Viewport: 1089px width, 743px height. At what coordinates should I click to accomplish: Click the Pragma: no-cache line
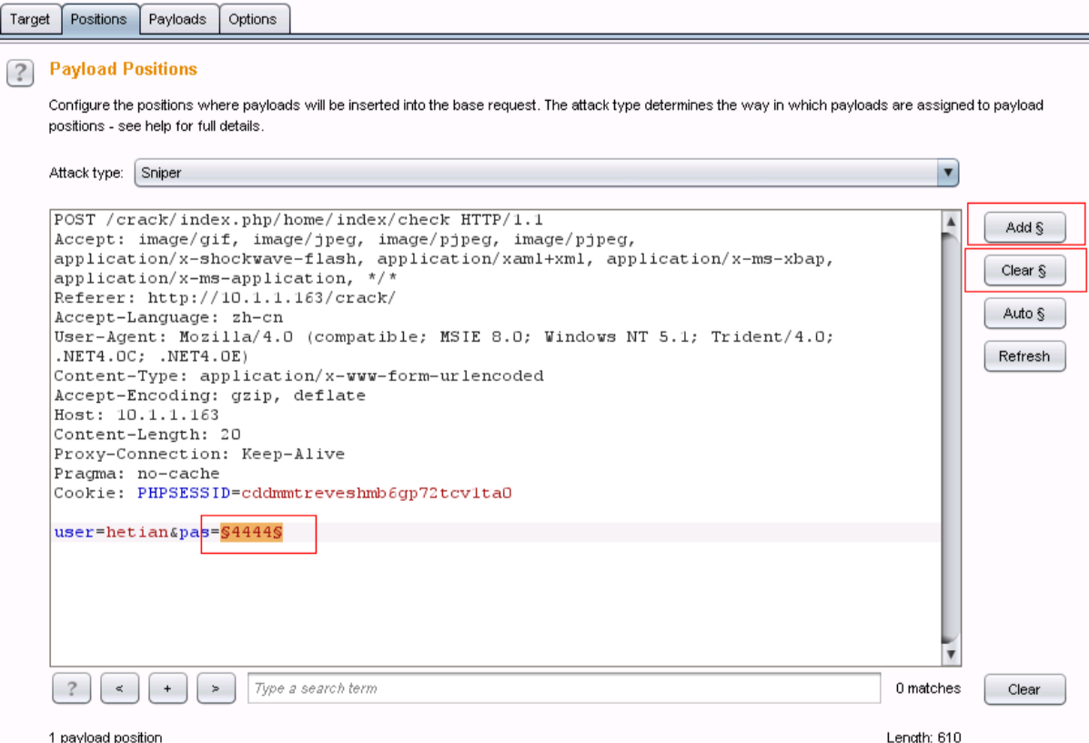point(136,473)
